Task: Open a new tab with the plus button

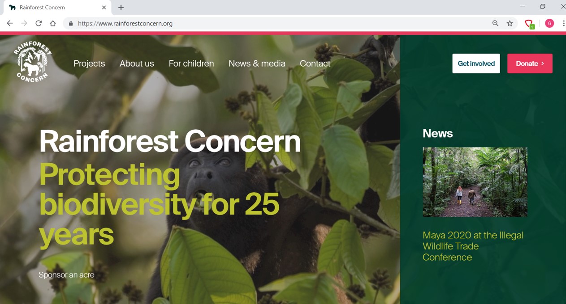Action: coord(121,7)
